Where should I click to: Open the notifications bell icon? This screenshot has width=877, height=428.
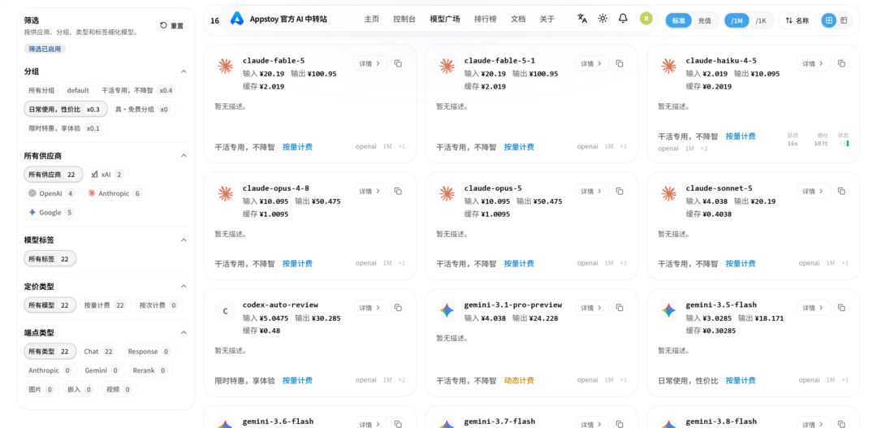(623, 19)
